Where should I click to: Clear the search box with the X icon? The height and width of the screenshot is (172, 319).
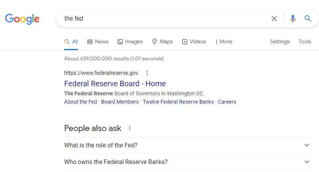pyautogui.click(x=274, y=19)
